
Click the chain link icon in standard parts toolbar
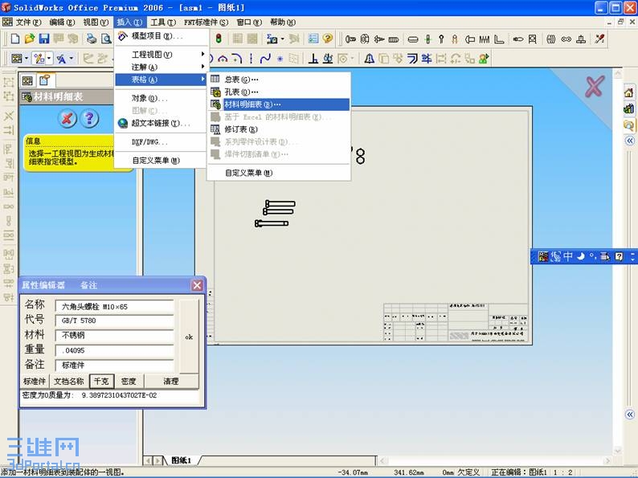[566, 39]
